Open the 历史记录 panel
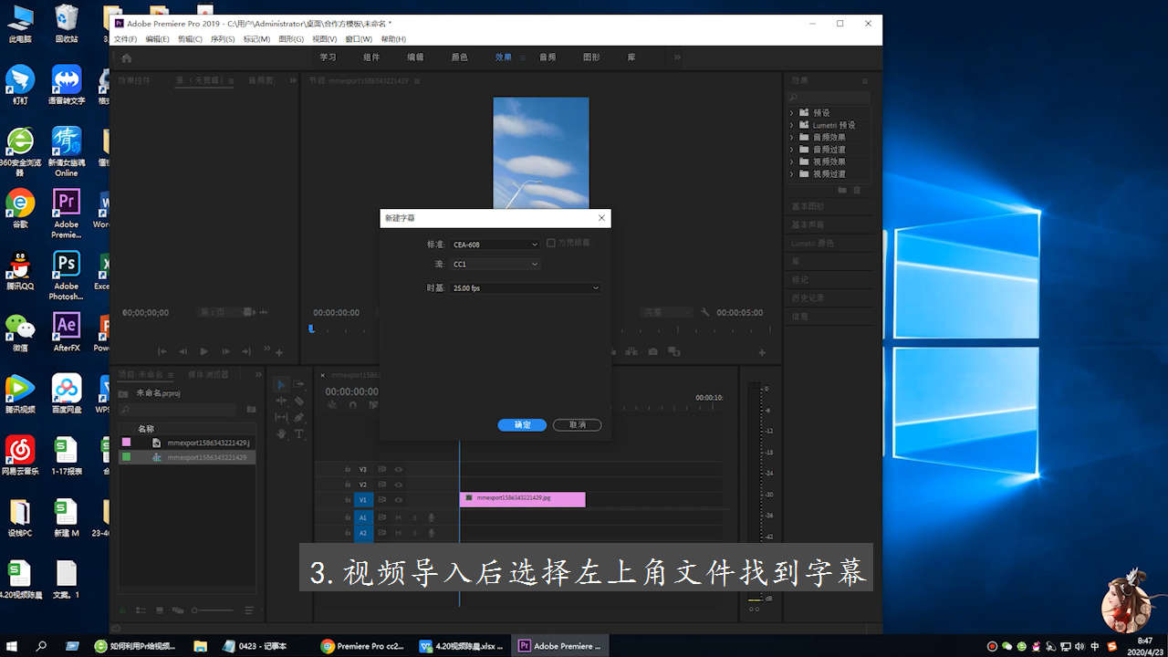This screenshot has height=657, width=1168. point(808,297)
